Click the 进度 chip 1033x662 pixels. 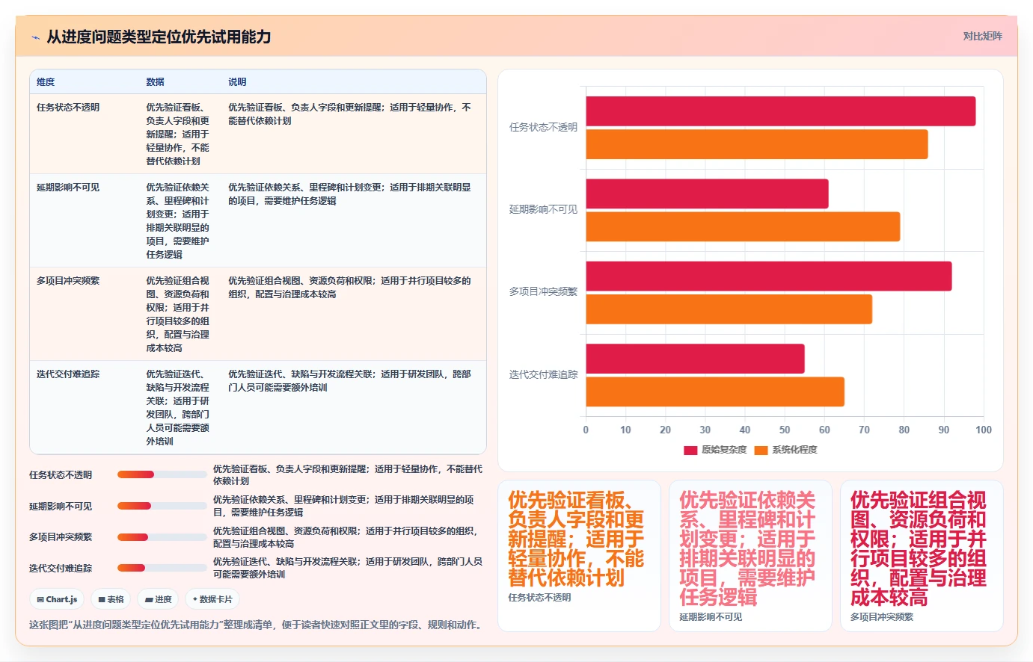click(159, 599)
